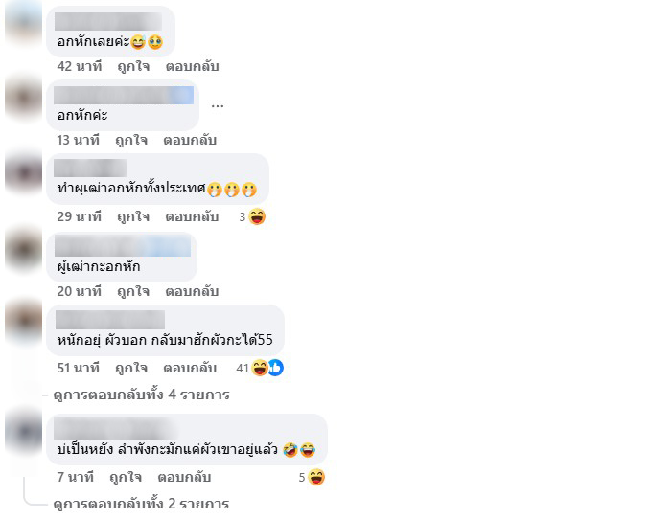Click the laughing reaction icon with count 3
This screenshot has height=519, width=649.
[257, 216]
